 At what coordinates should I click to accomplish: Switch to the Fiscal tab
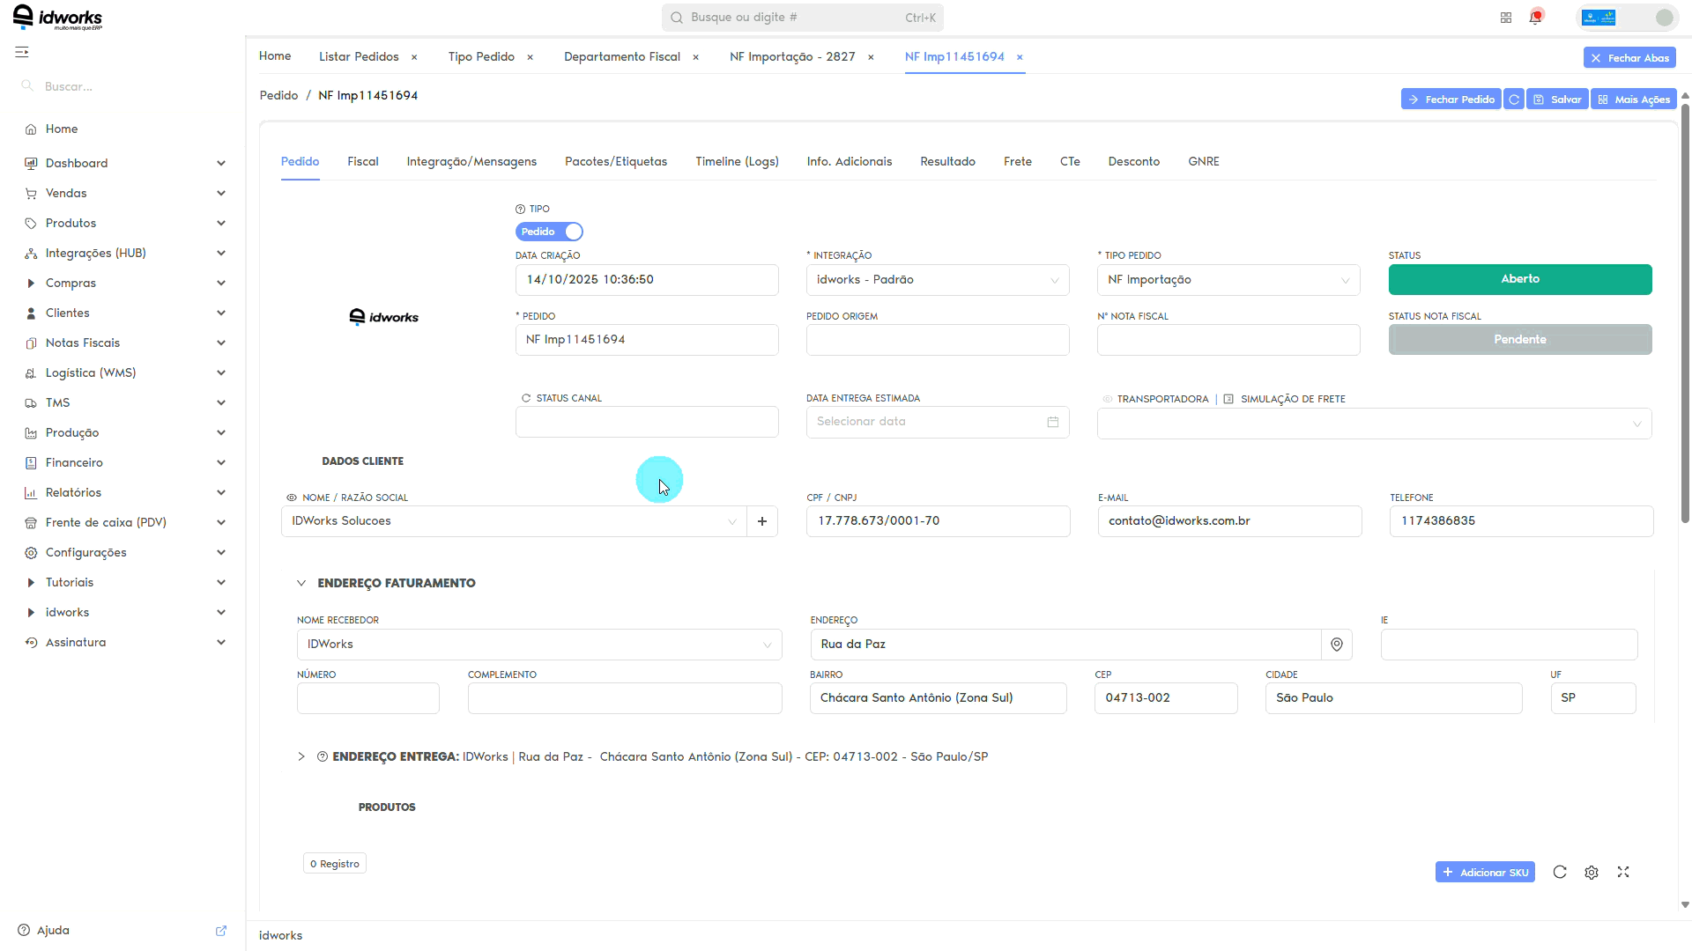(363, 161)
